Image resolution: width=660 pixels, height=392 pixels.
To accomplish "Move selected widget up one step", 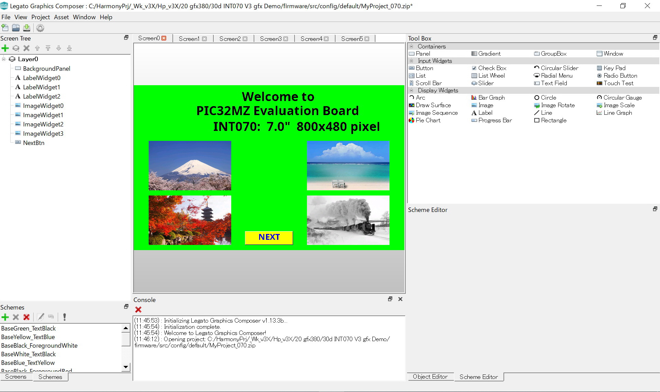I will pyautogui.click(x=37, y=48).
